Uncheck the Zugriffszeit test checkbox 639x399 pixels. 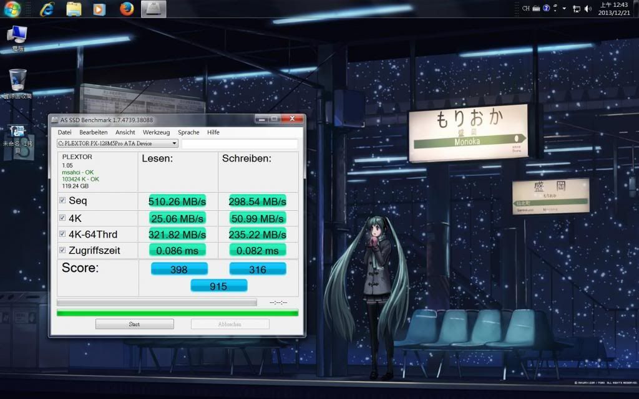[62, 250]
